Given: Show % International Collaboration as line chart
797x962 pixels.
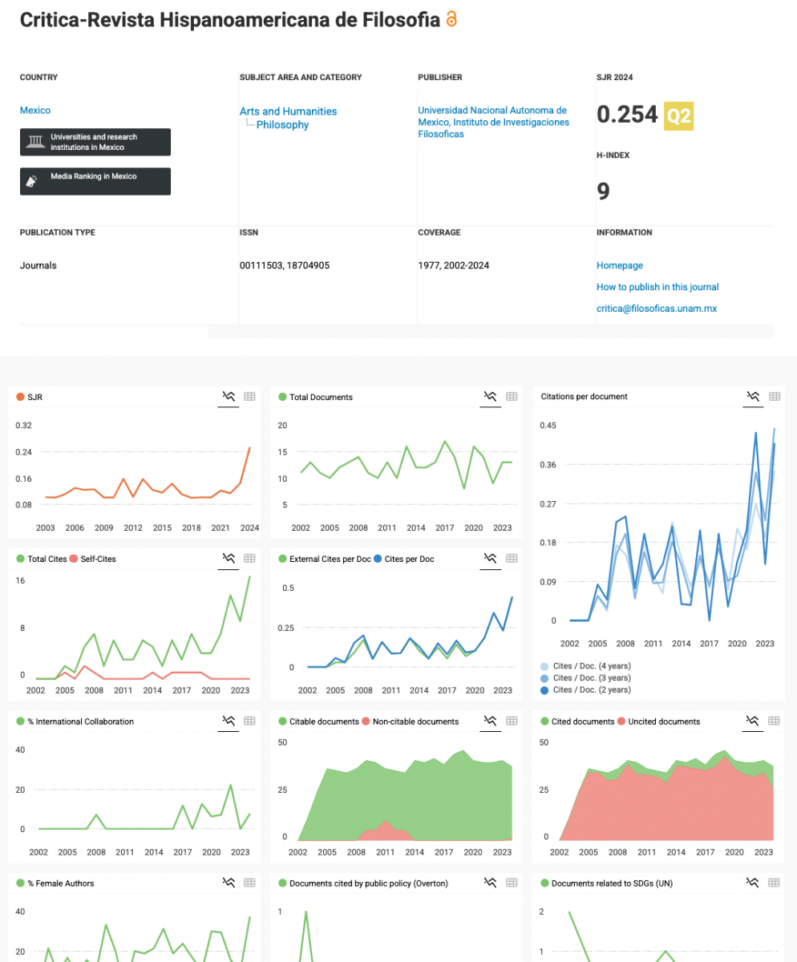Looking at the screenshot, I should [x=229, y=721].
